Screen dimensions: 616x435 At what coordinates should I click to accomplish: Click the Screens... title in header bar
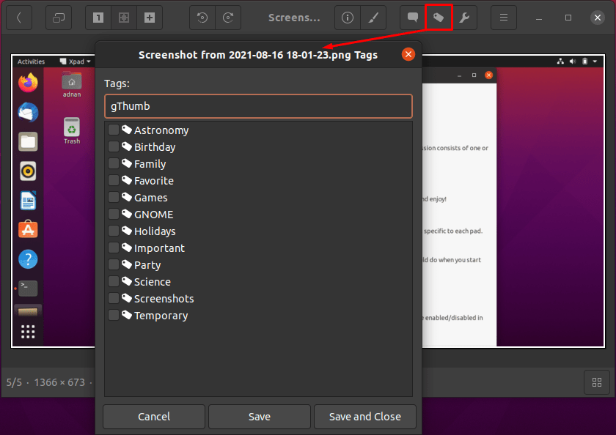click(294, 18)
